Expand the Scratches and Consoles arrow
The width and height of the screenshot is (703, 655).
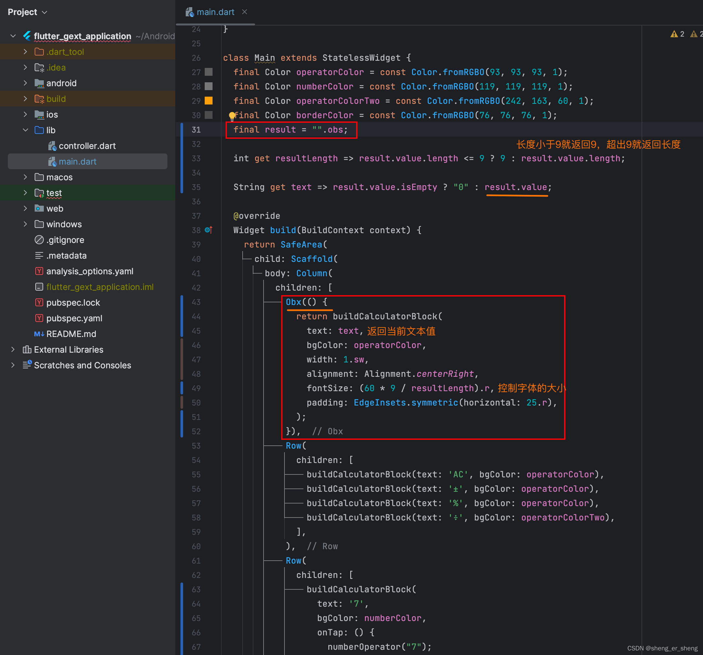click(13, 365)
